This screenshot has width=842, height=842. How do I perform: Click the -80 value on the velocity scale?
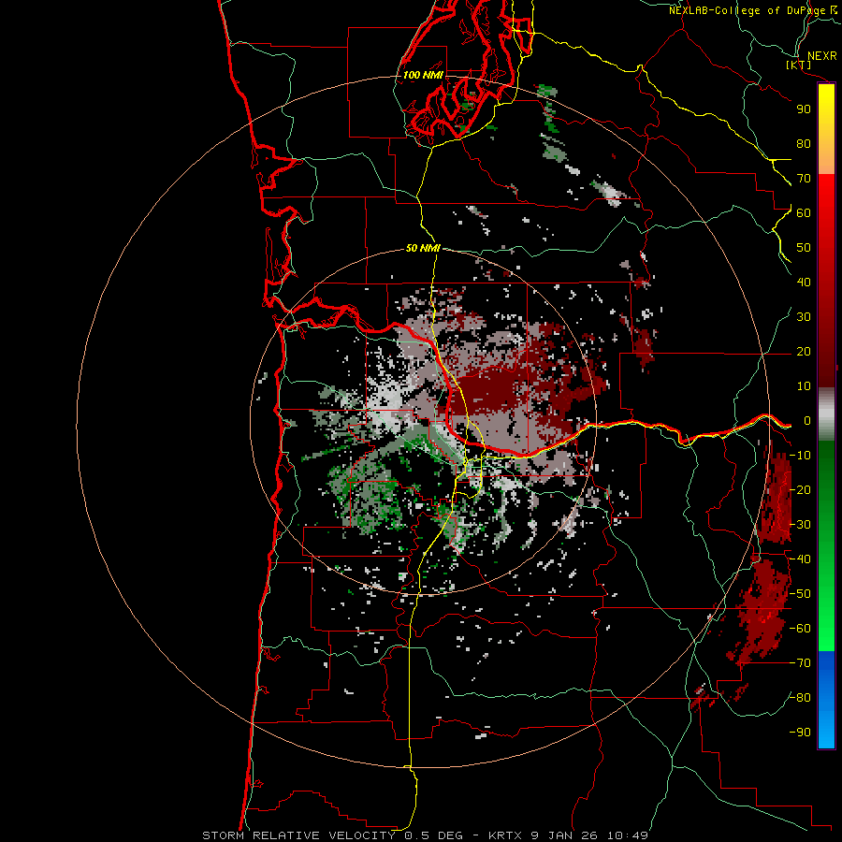pos(800,698)
